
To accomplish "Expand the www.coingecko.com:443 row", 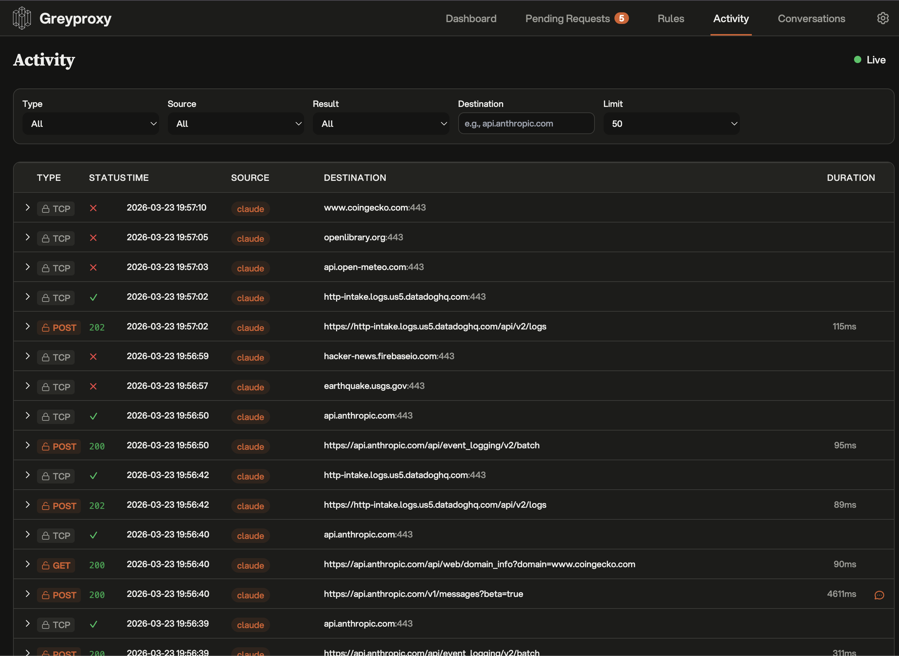I will [x=28, y=207].
